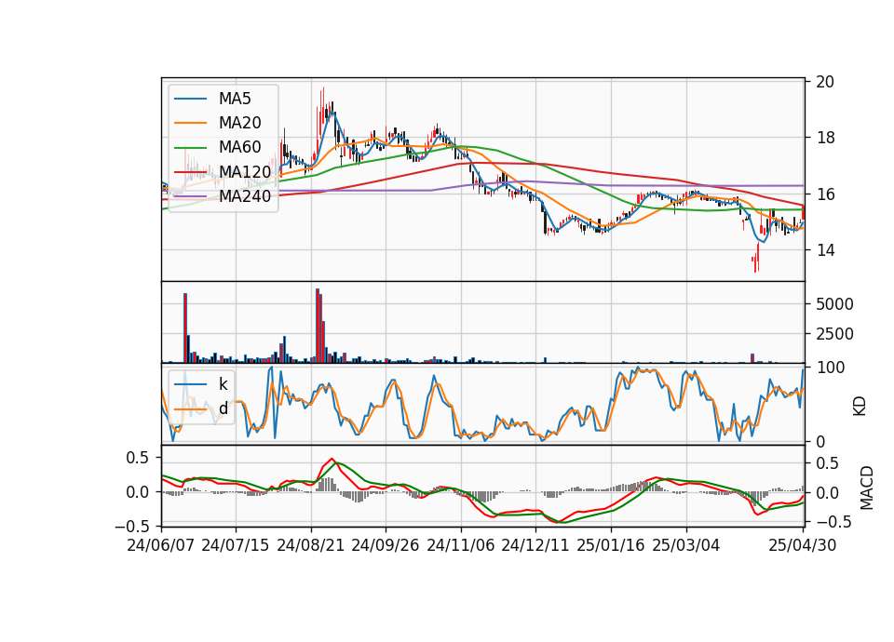Click the MA20 legend label
The image size is (894, 642).
(239, 123)
